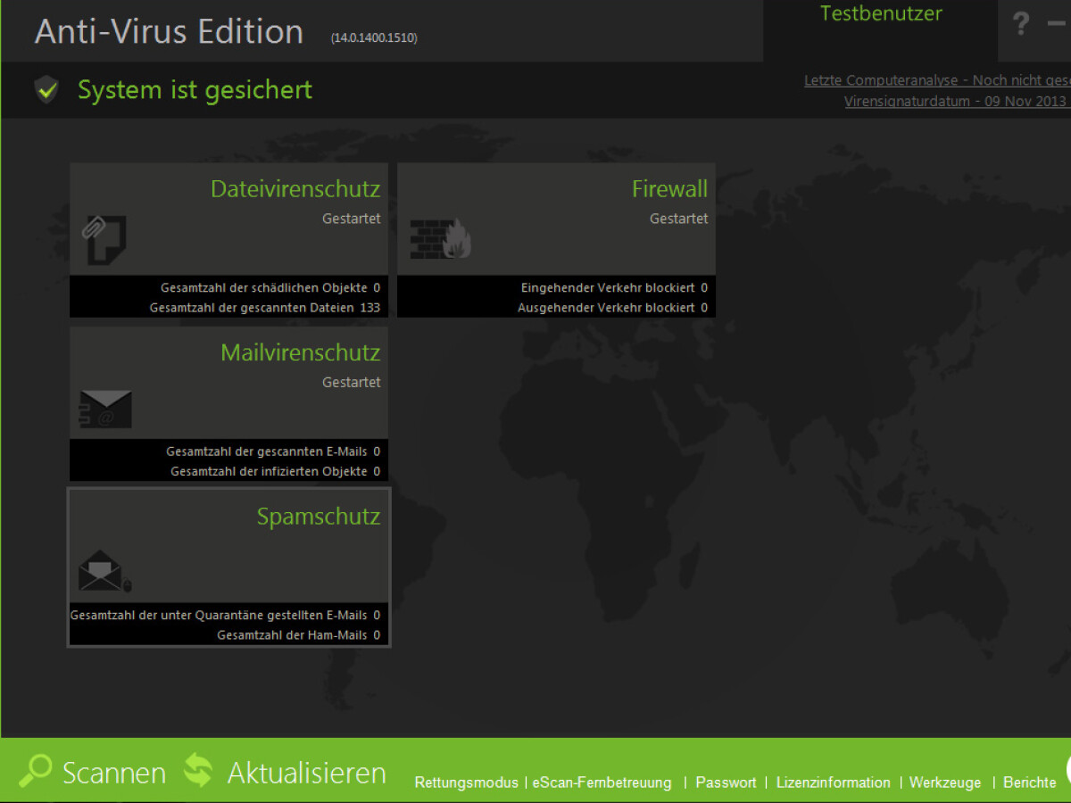The height and width of the screenshot is (803, 1071).
Task: Click the magnifier icon next to Scannen
Action: 36,771
